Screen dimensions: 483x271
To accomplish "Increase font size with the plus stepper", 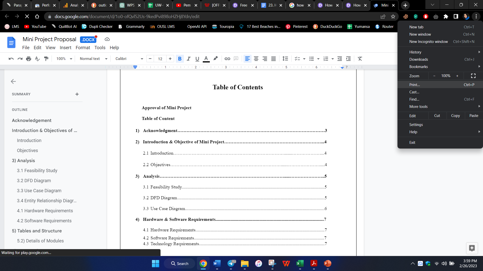I will point(170,58).
